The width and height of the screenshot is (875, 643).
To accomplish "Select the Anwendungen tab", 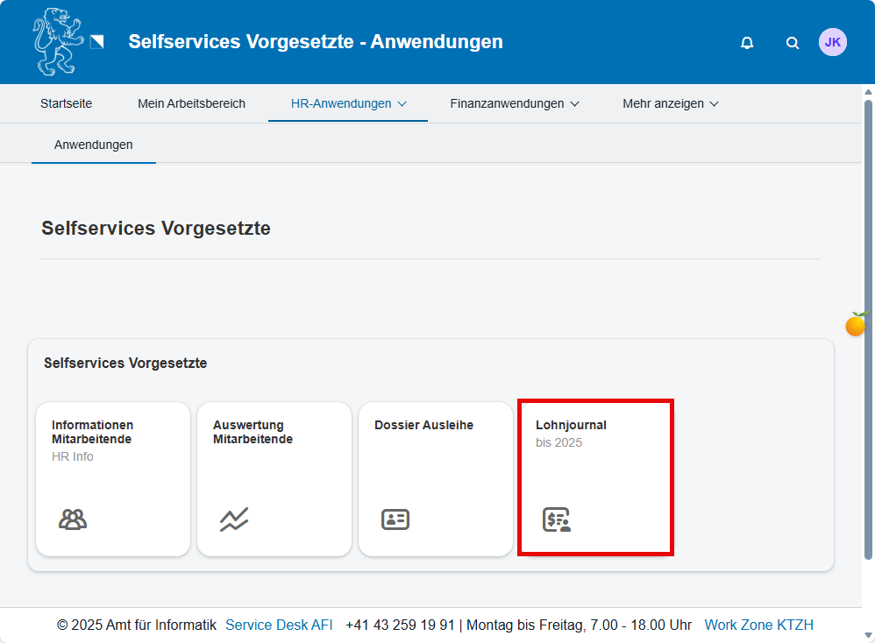I will [94, 145].
